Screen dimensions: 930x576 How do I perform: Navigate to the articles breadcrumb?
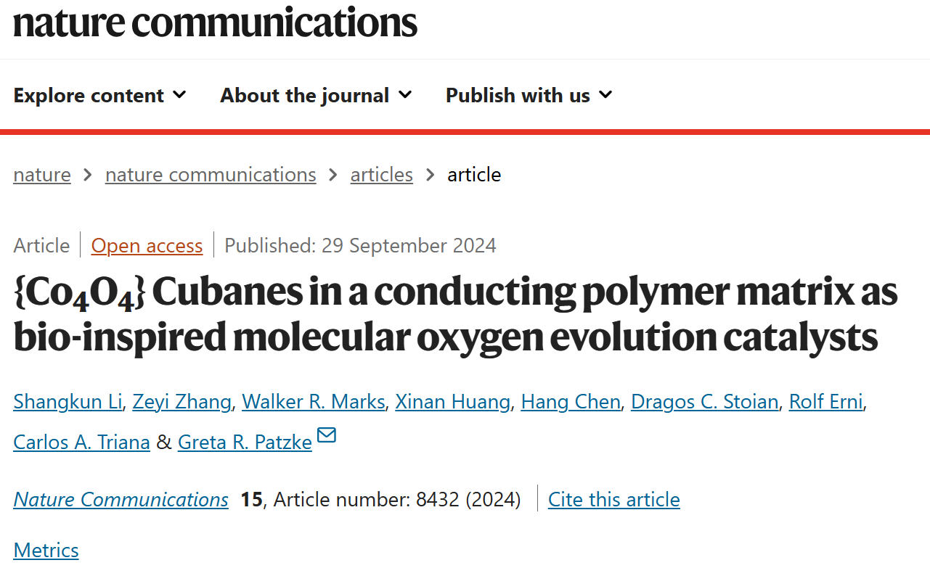[x=382, y=175]
